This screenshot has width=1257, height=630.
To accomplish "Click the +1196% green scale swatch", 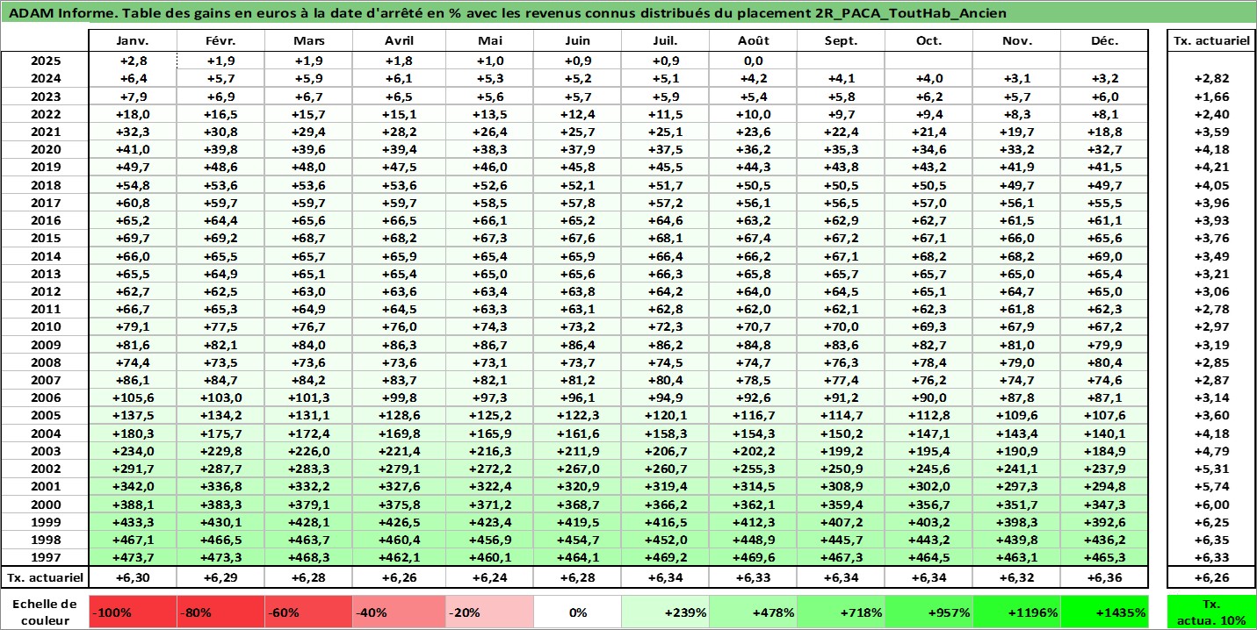I will [1016, 612].
